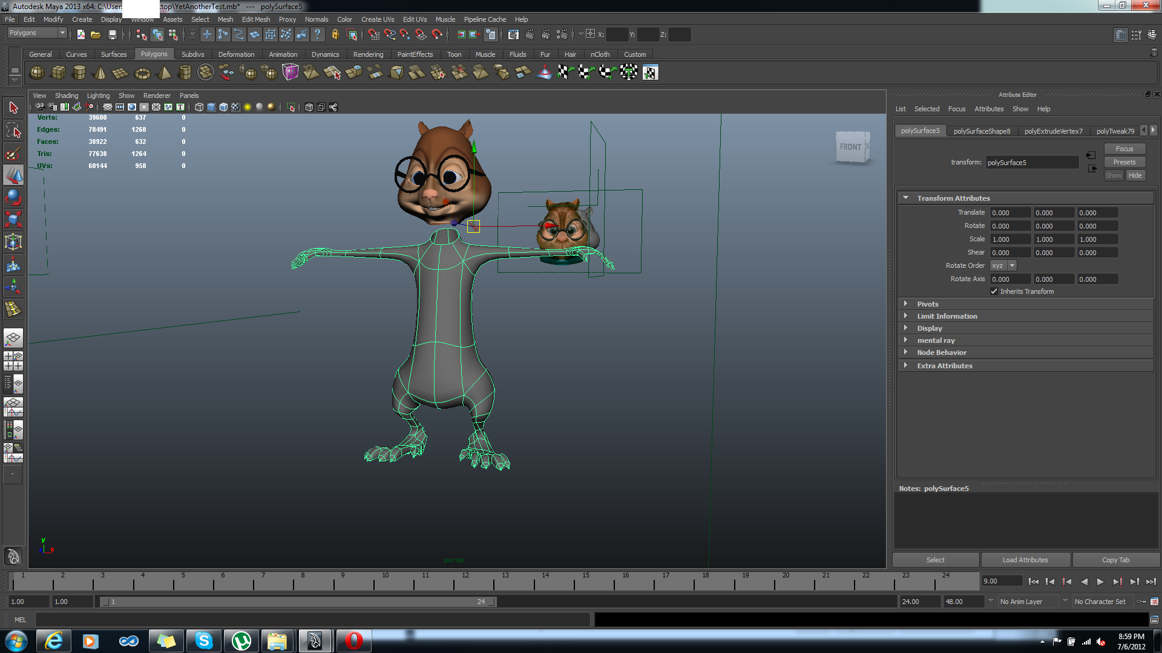1162x653 pixels.
Task: Click the polygon torus shelf icon
Action: coord(142,73)
